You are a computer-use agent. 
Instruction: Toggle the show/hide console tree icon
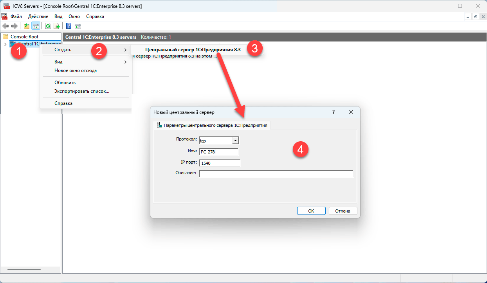pyautogui.click(x=36, y=26)
